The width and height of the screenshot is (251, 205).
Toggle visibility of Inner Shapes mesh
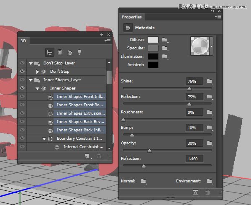coord(22,88)
